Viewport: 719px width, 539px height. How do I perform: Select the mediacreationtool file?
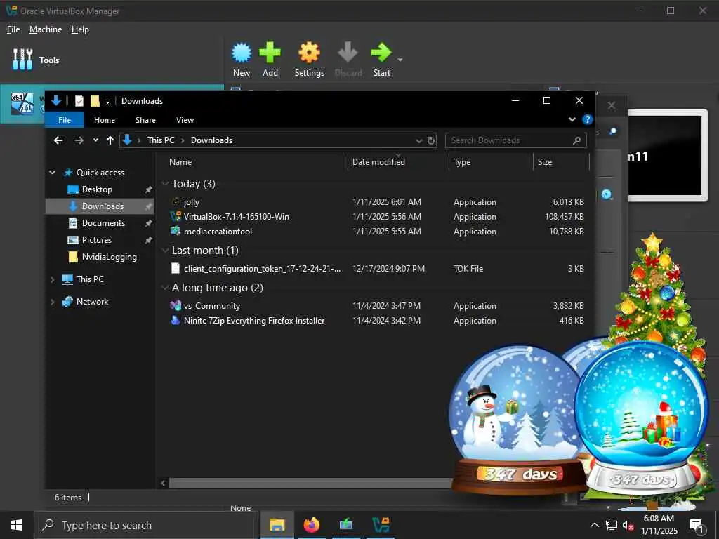pos(218,232)
